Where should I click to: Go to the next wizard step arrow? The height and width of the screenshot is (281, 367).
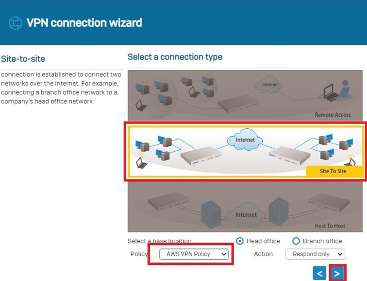point(337,273)
